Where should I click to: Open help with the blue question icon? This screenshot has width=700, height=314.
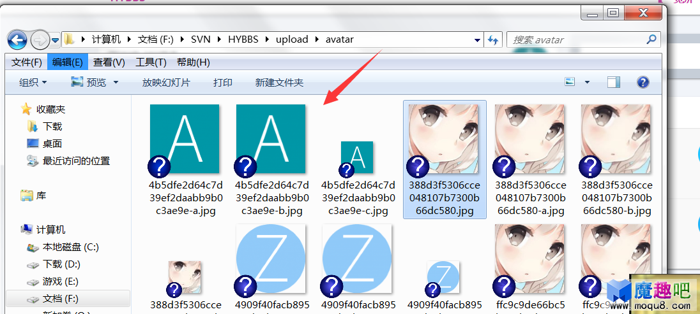tap(643, 82)
